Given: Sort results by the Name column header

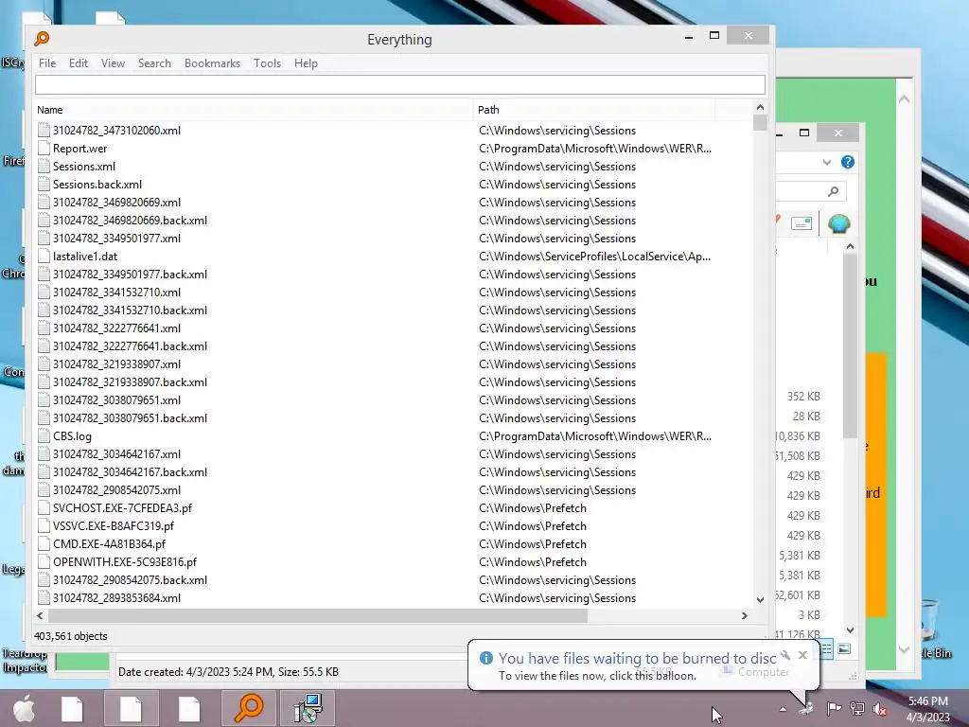Looking at the screenshot, I should point(254,110).
